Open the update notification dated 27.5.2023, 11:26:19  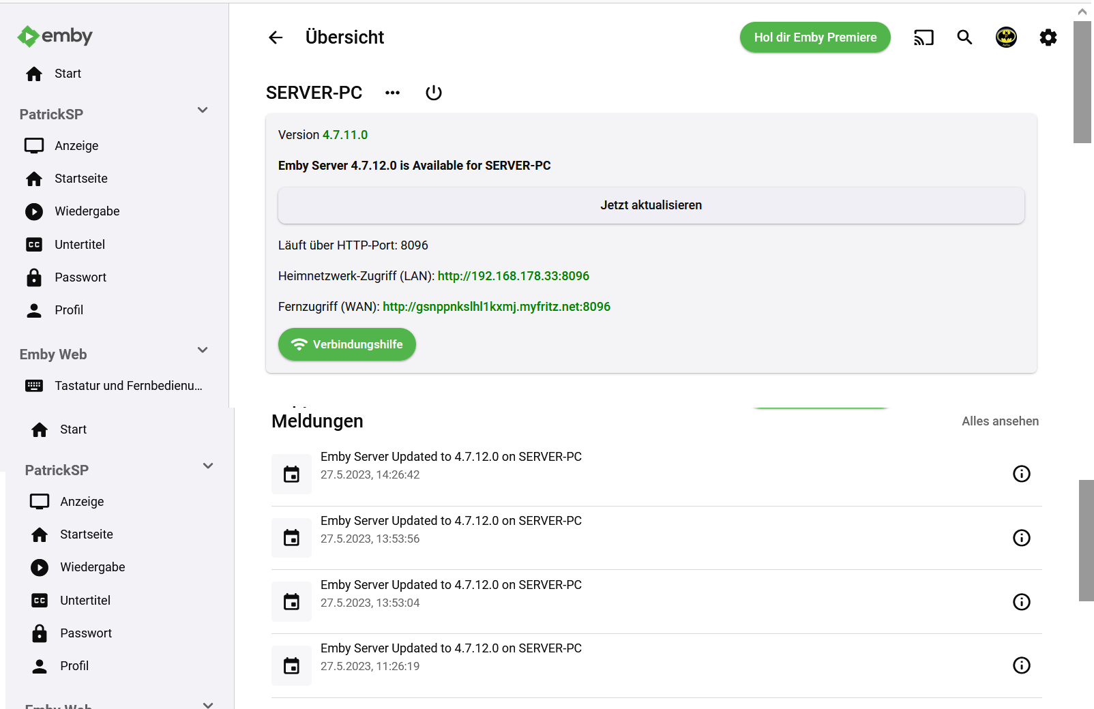pos(656,666)
